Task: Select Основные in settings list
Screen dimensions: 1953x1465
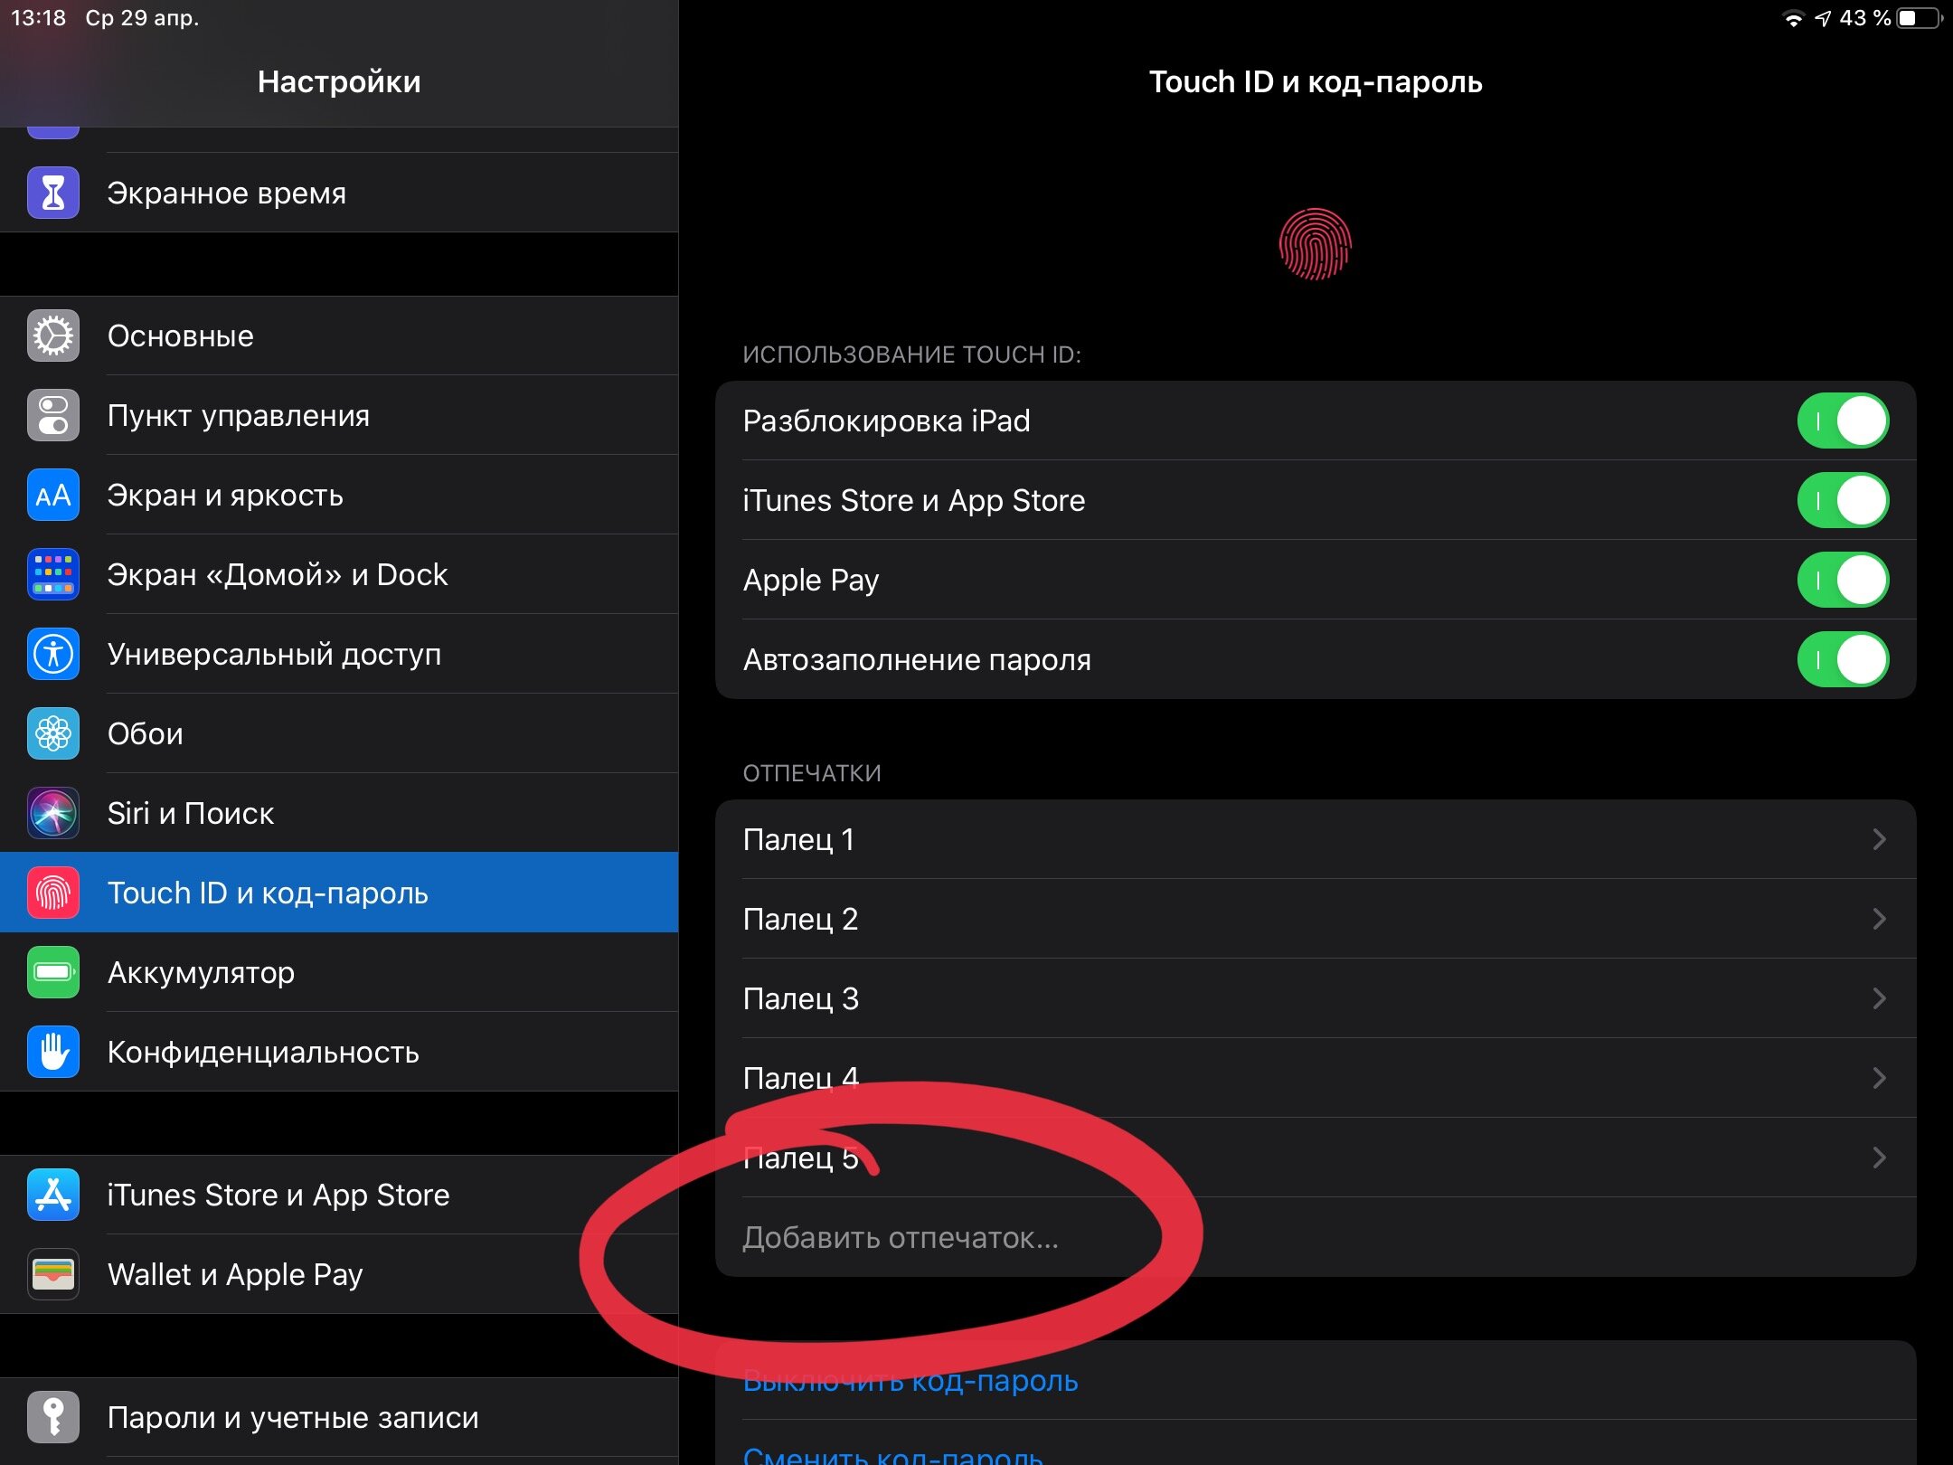Action: click(339, 336)
